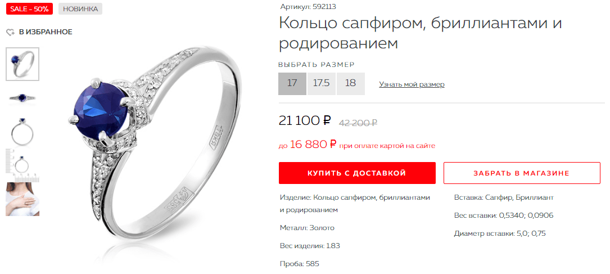
Task: Click the product title heading
Action: 421,33
